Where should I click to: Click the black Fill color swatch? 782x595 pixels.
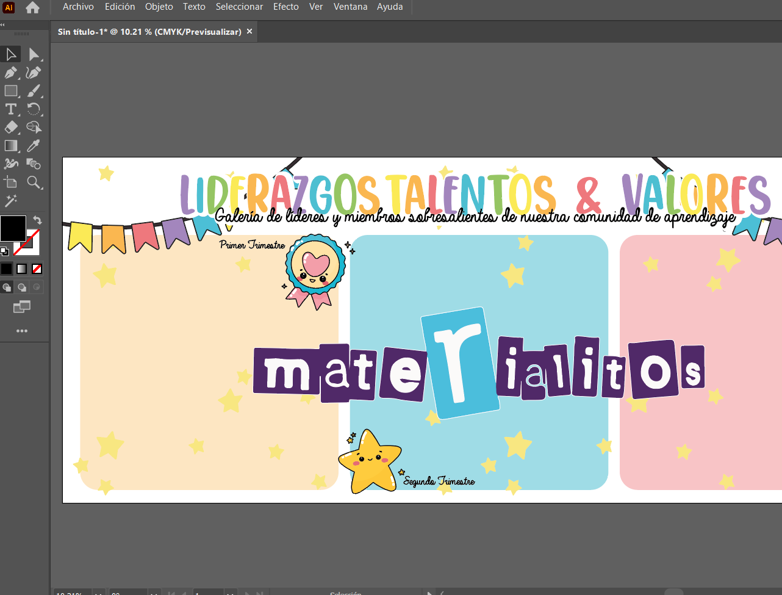[x=12, y=228]
